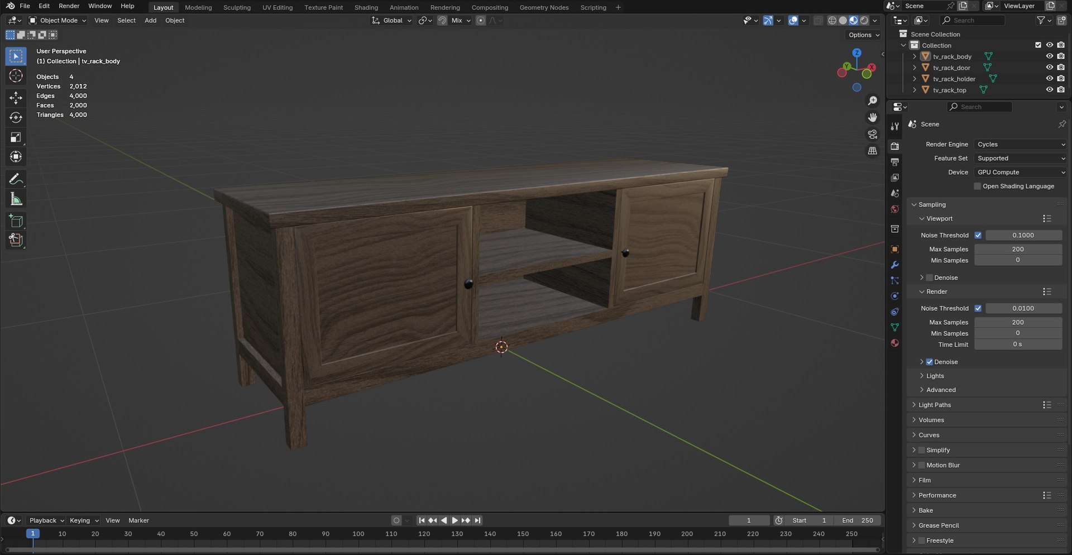Viewport: 1072px width, 555px height.
Task: Jump to the last frame
Action: click(x=477, y=520)
